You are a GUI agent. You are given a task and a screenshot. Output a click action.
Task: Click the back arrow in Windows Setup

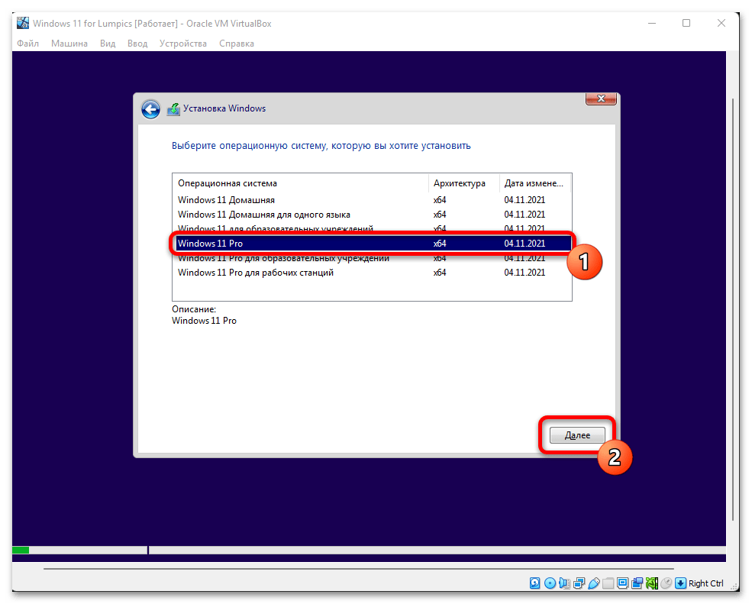coord(150,109)
